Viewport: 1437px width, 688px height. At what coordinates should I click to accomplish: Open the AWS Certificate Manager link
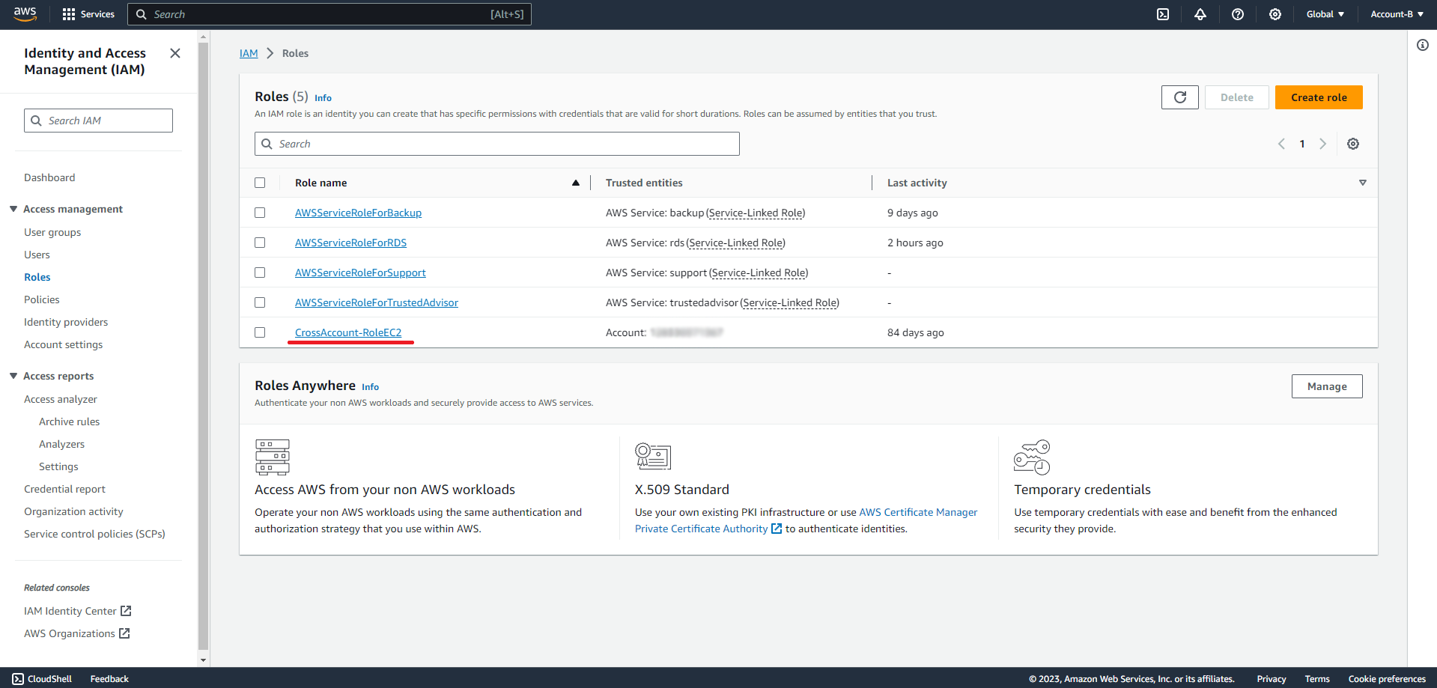(918, 512)
